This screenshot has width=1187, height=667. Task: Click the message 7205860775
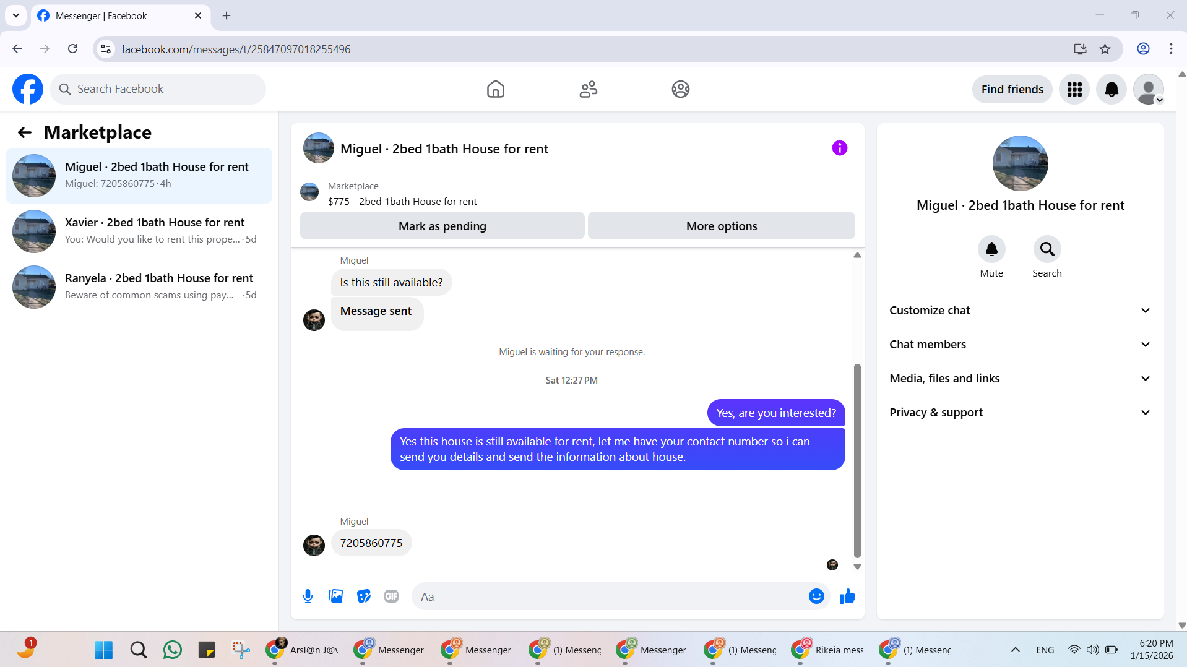371,543
